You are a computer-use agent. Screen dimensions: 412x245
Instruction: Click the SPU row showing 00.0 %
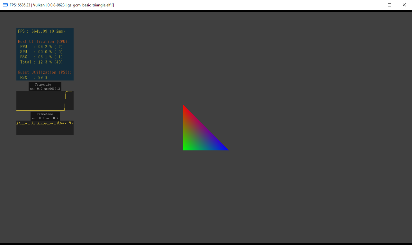click(x=41, y=52)
